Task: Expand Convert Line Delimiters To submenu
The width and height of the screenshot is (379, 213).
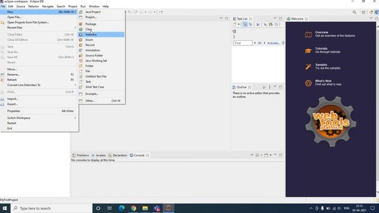Action: coord(38,85)
